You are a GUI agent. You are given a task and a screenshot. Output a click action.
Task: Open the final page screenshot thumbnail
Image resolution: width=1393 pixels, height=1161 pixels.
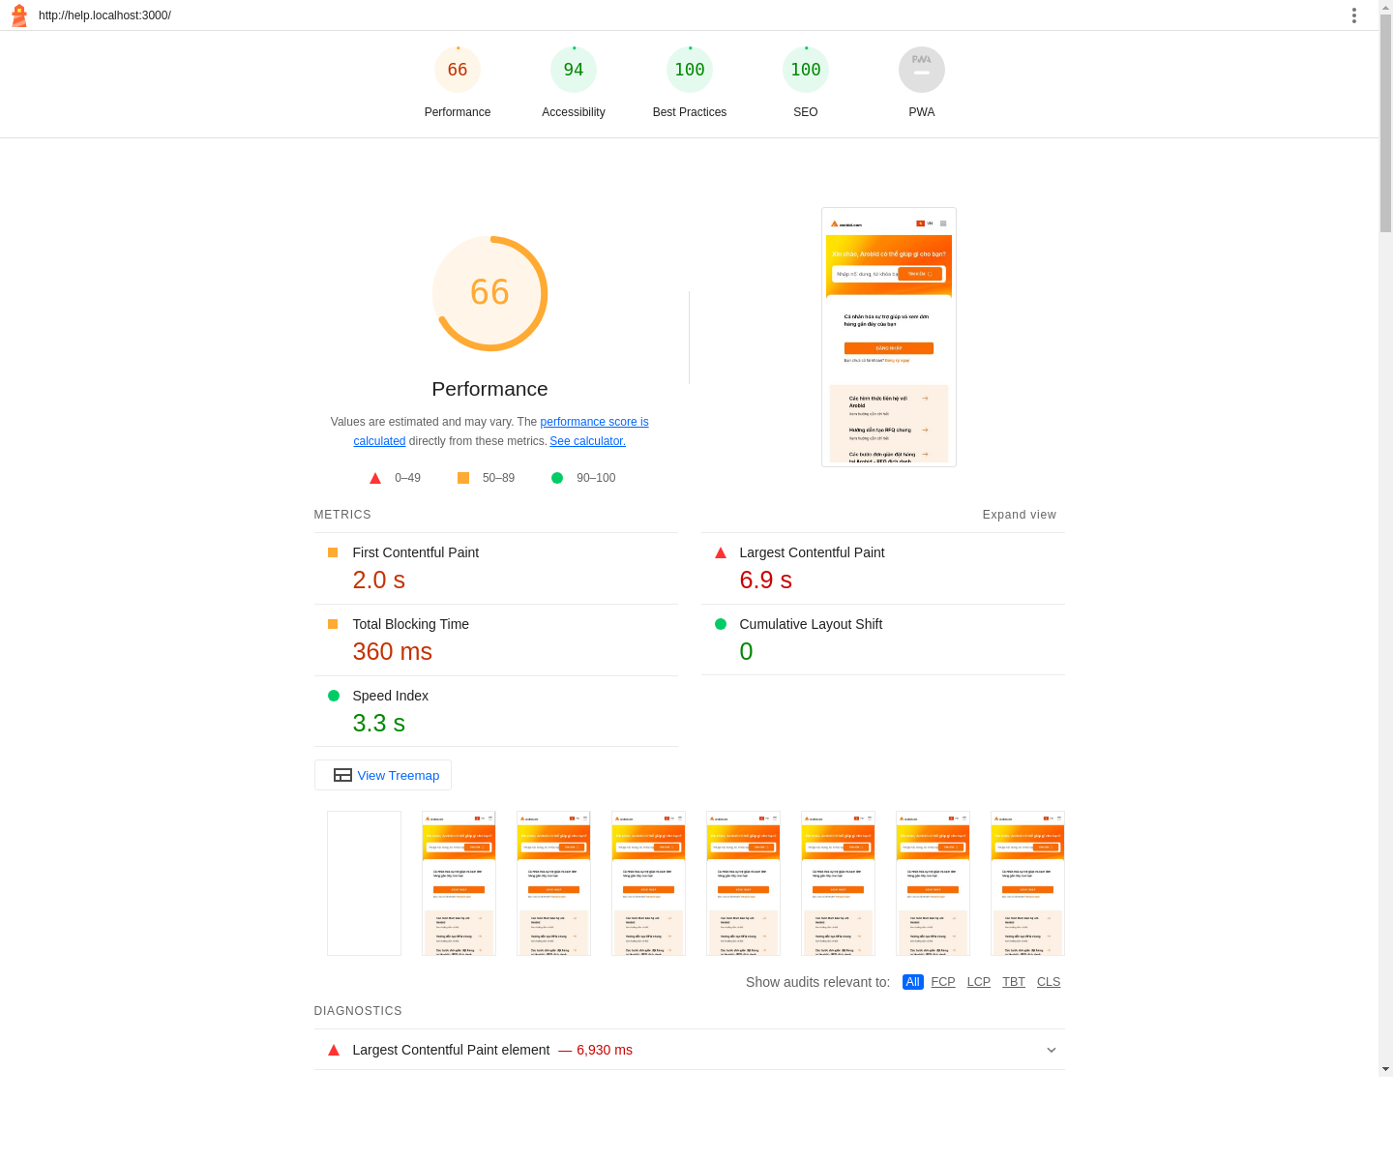tap(889, 338)
